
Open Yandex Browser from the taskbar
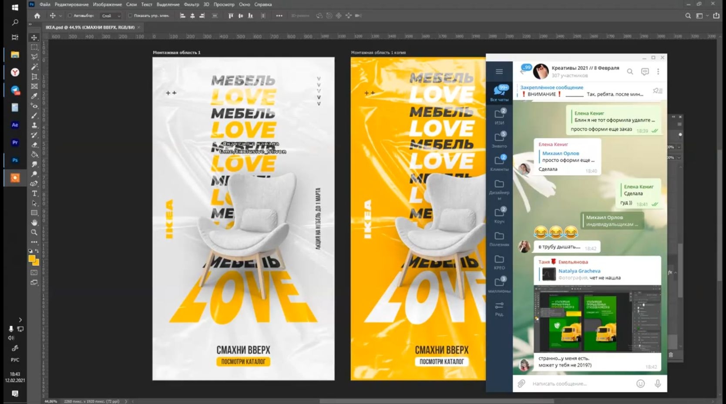tap(15, 72)
